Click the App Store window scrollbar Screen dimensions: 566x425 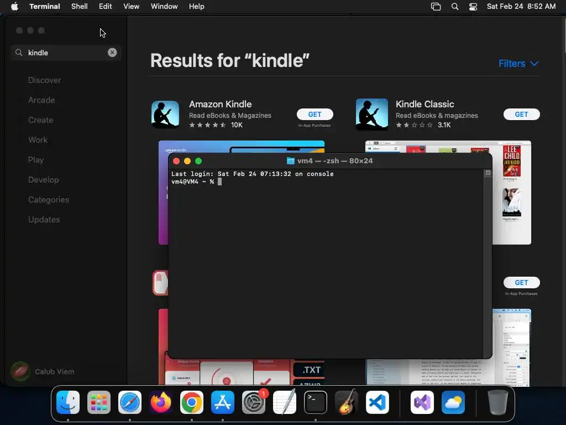click(564, 35)
